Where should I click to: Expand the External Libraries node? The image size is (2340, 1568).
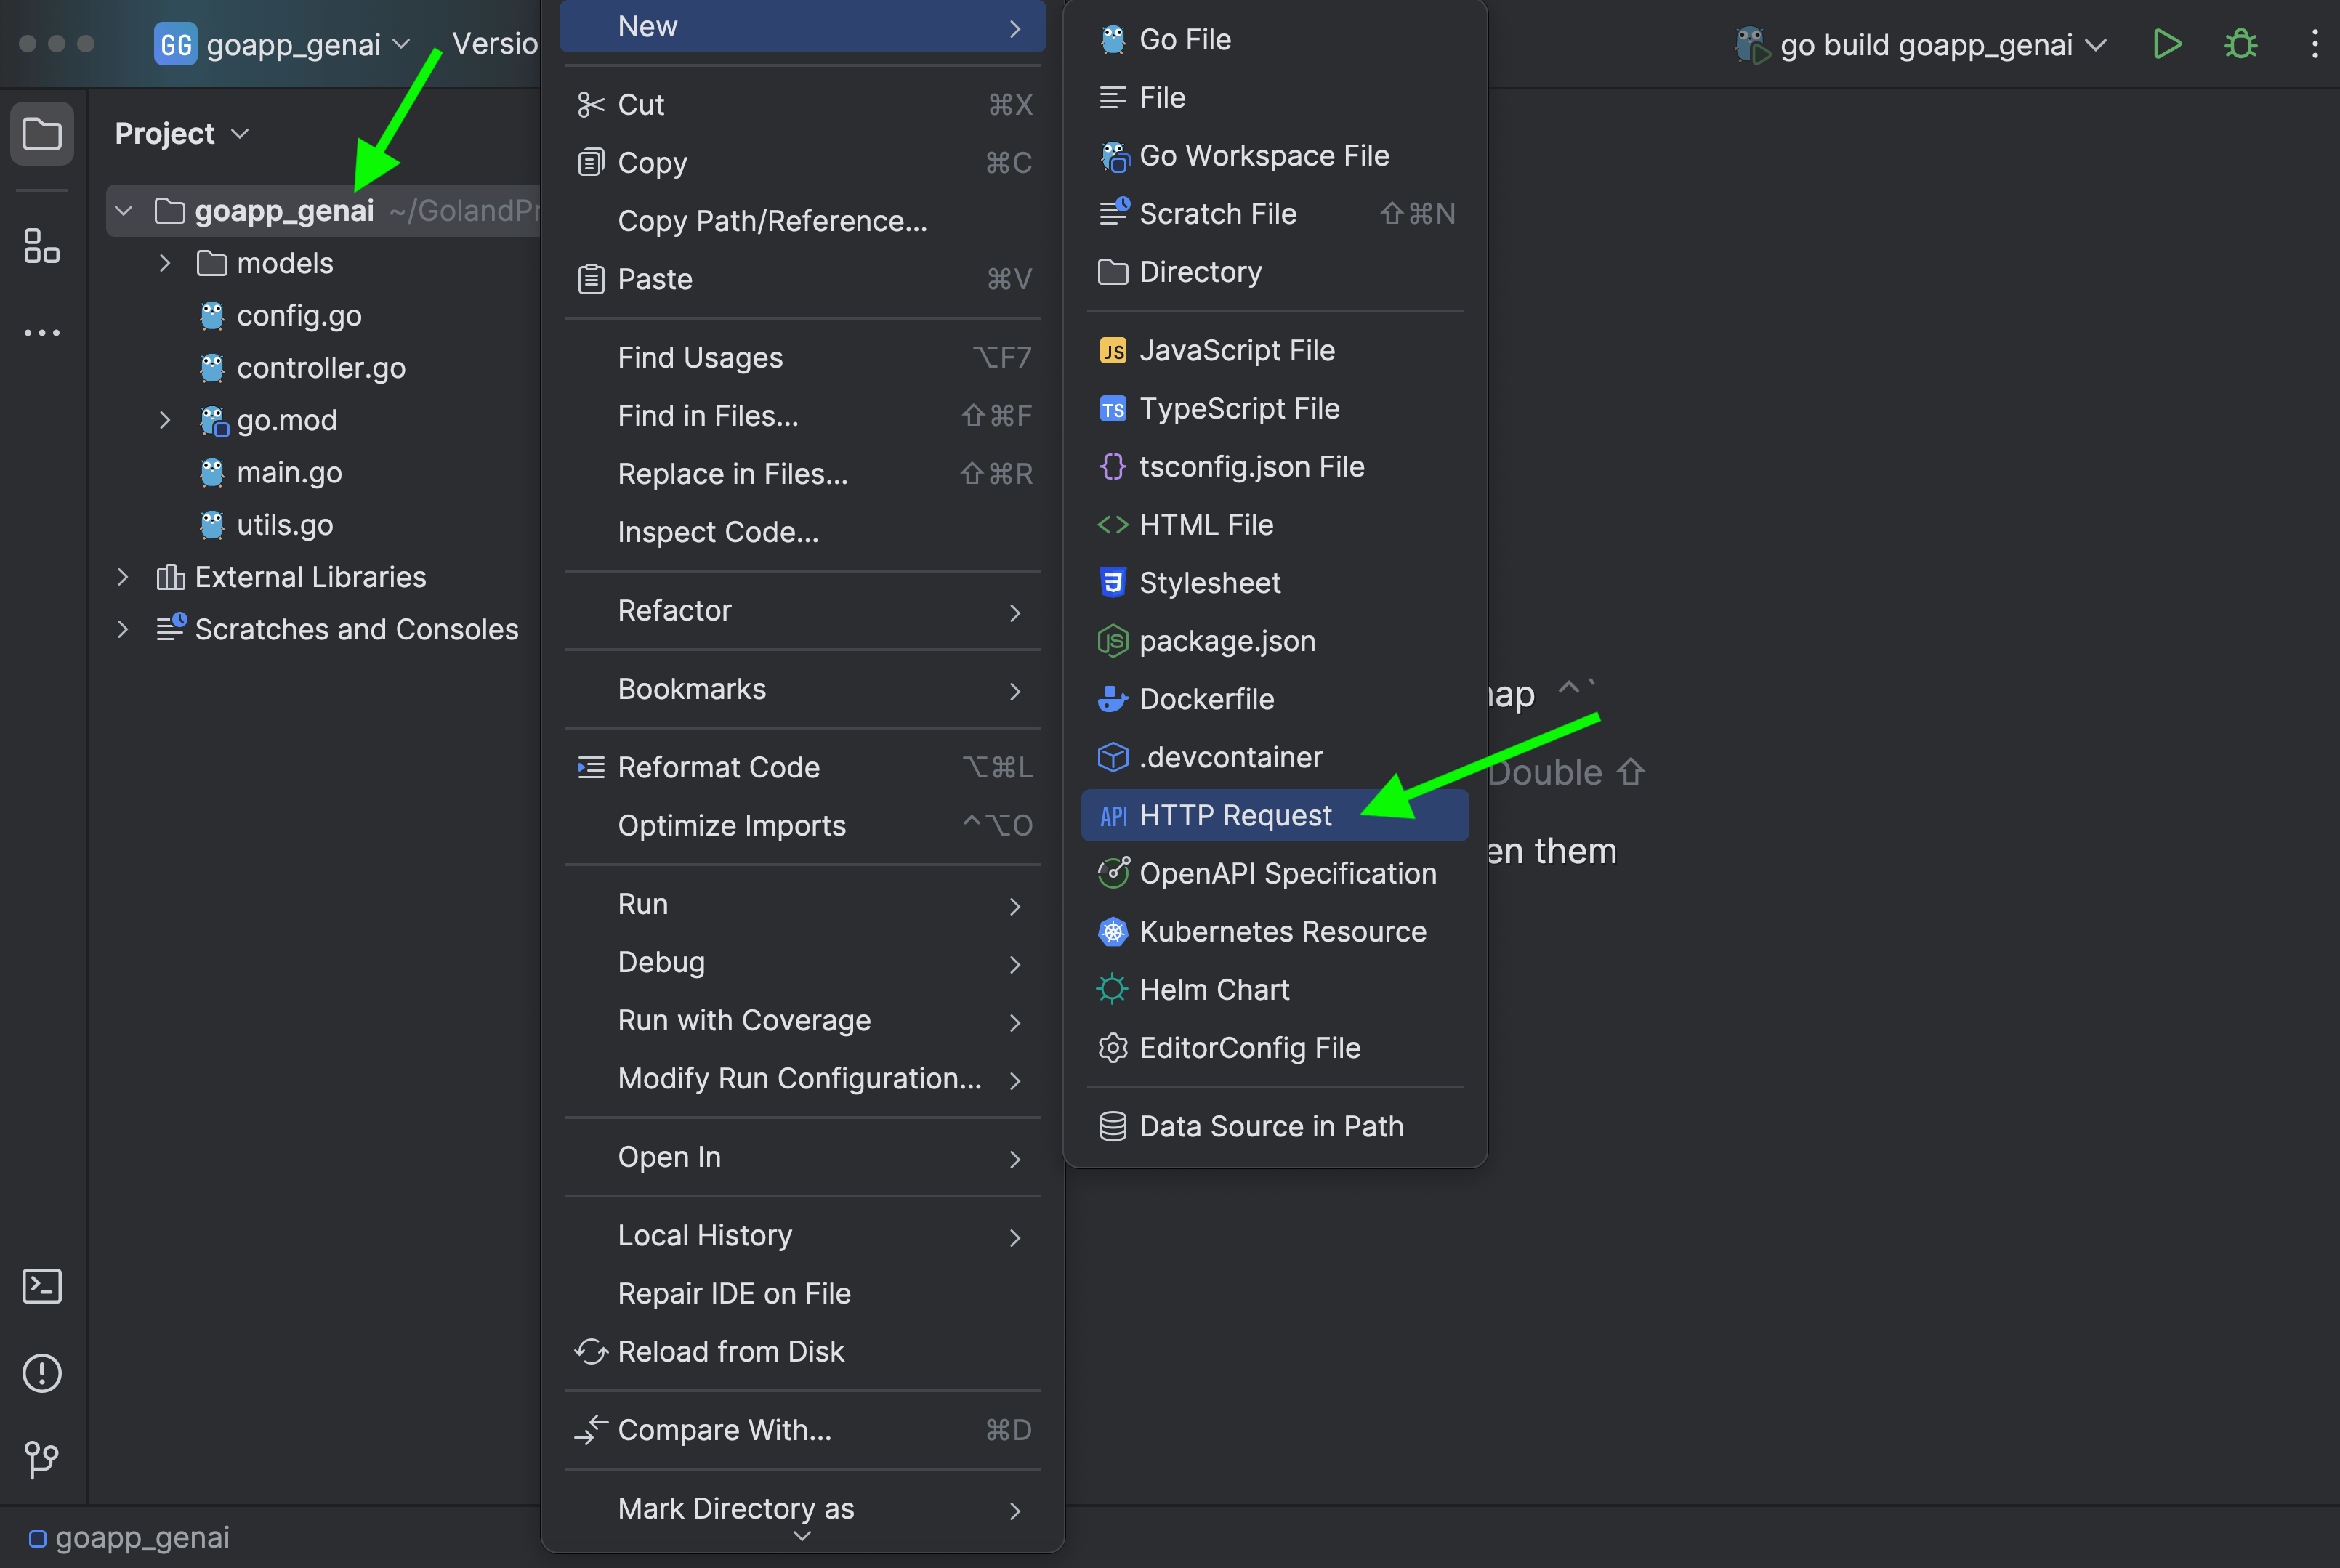click(x=122, y=577)
